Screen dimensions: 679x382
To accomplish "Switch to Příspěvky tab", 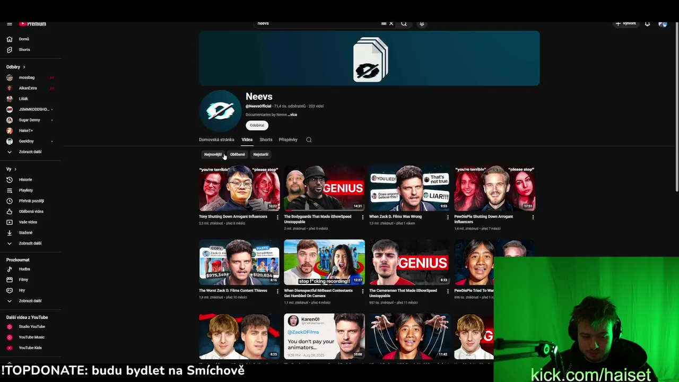I will [x=288, y=140].
